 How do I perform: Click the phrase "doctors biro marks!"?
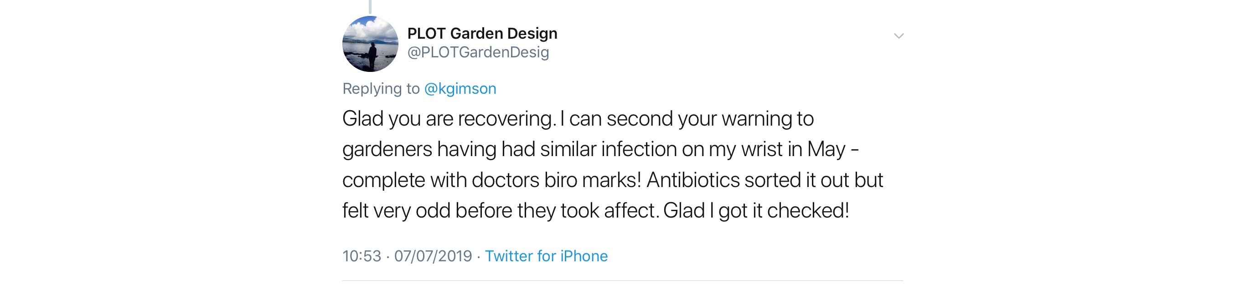pyautogui.click(x=556, y=180)
